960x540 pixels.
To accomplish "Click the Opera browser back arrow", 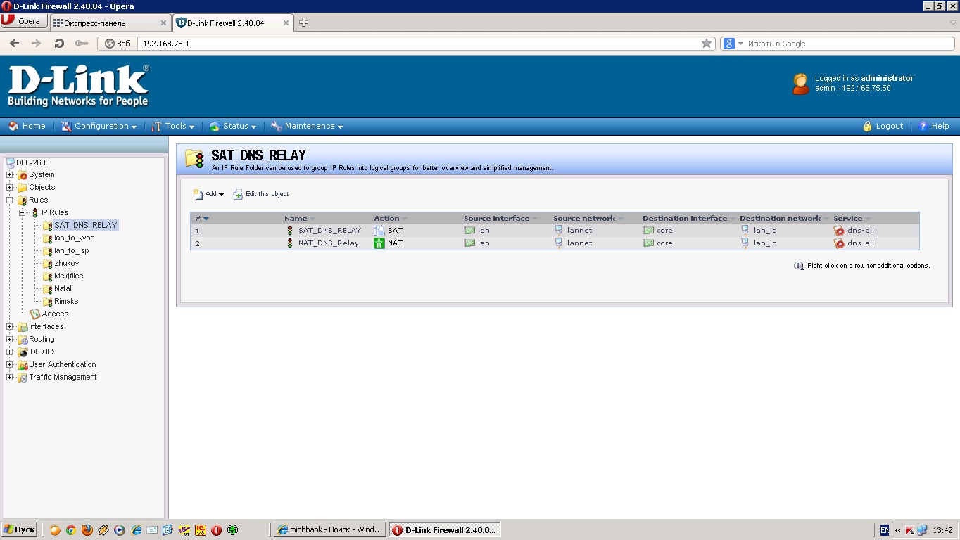I will (15, 44).
